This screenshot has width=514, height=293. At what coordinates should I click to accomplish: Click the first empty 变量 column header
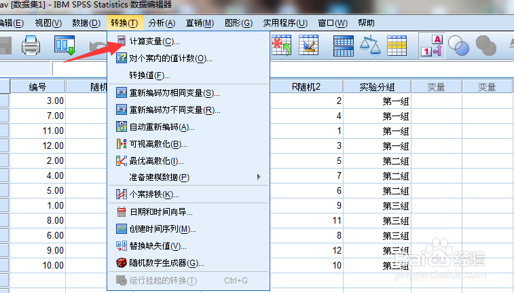click(437, 87)
